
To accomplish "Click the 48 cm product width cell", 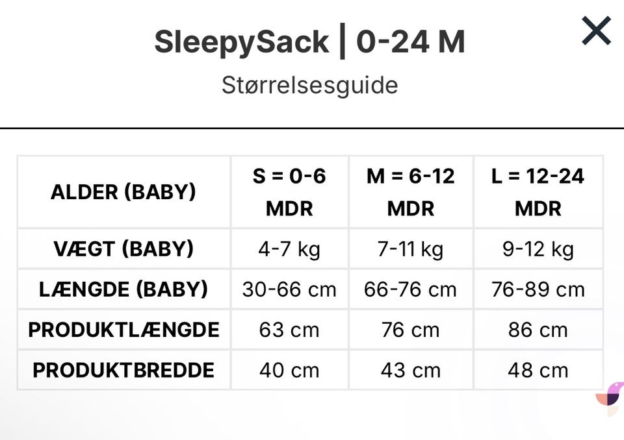I will coord(538,370).
